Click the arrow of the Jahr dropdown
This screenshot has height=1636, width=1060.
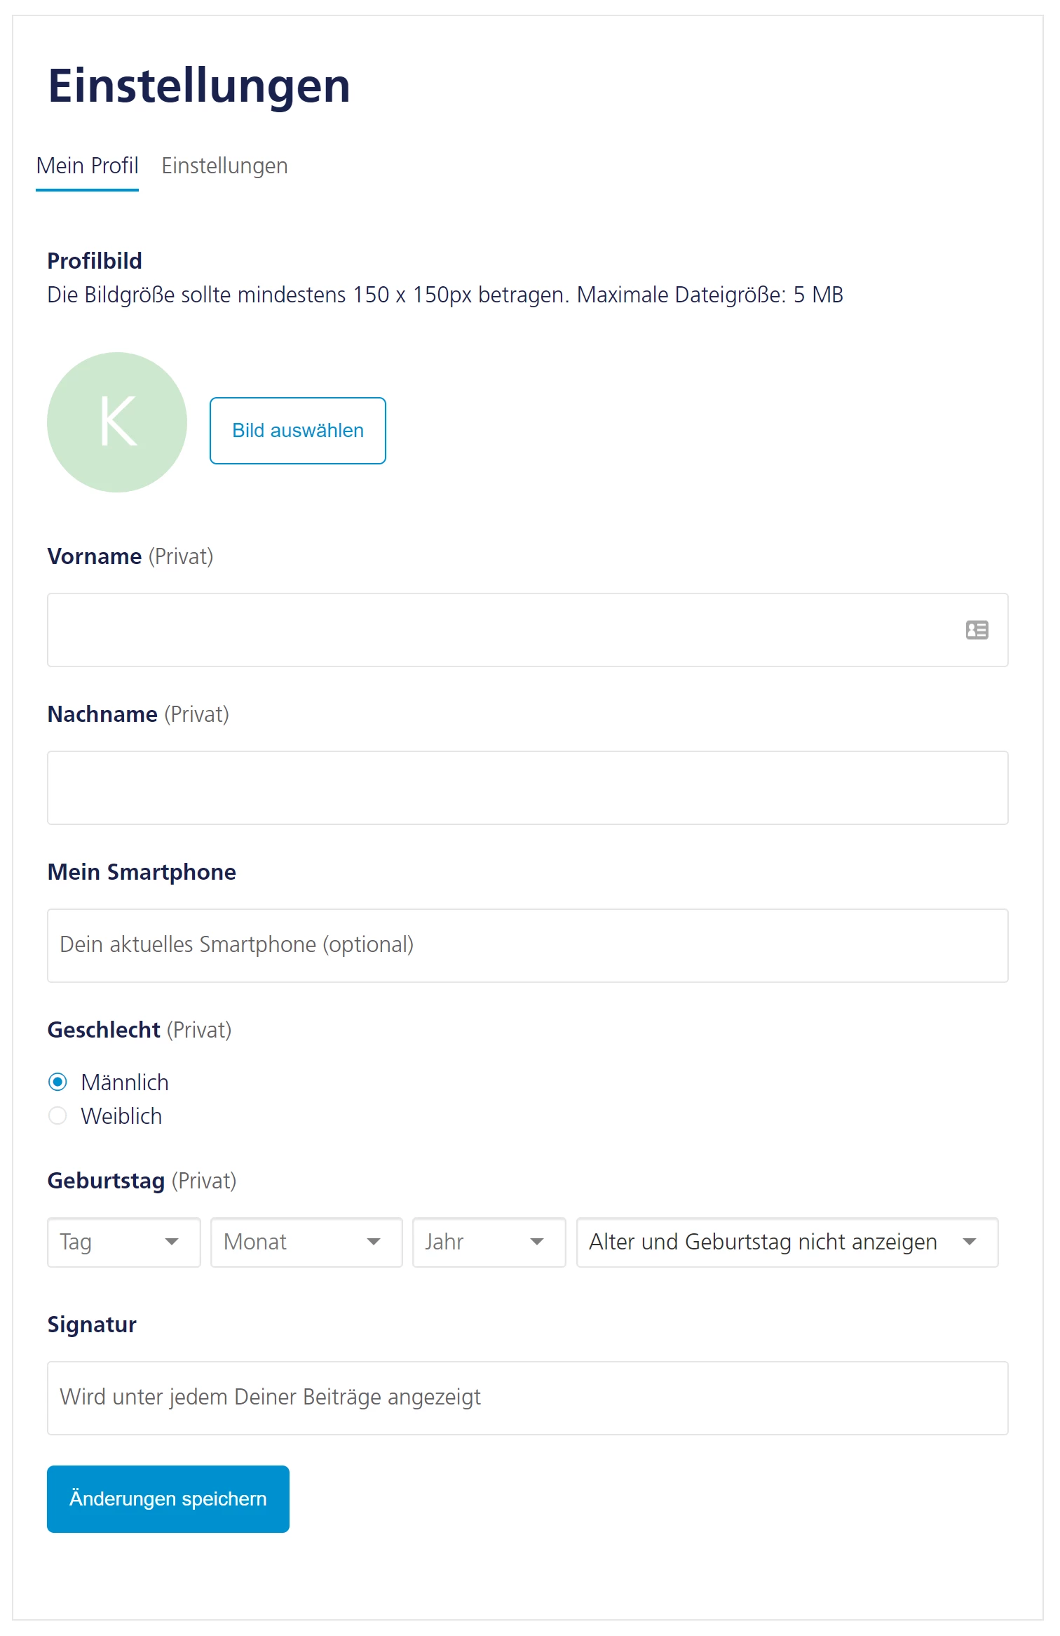pos(537,1242)
